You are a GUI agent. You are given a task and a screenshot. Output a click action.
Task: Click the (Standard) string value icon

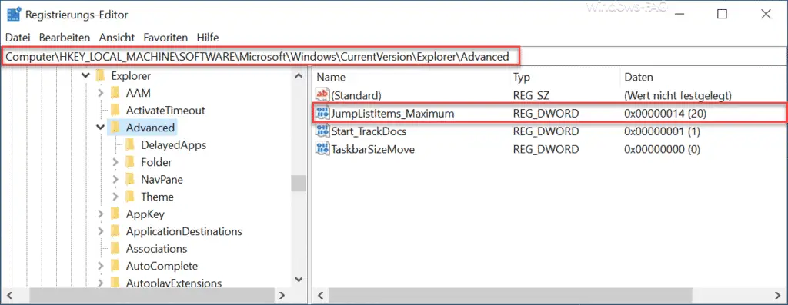point(322,94)
